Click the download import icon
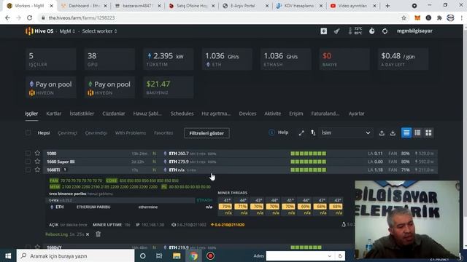 pyautogui.click(x=393, y=132)
